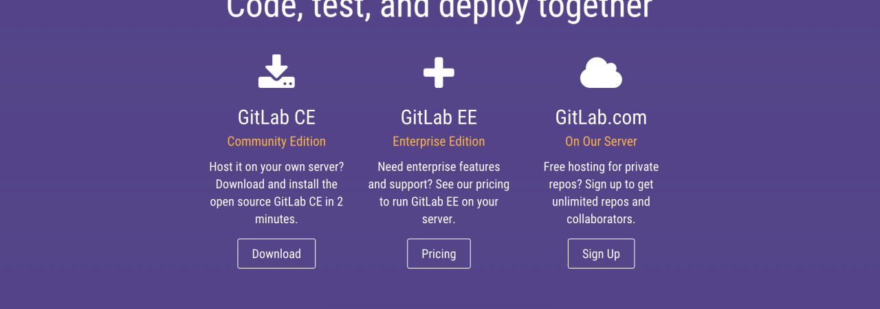The image size is (880, 309).
Task: Click the cloud icon above GitLab.com
Action: pyautogui.click(x=601, y=73)
